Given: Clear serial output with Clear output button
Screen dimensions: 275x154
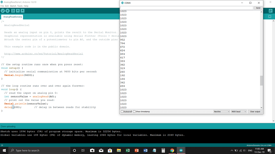Looking at the screenshot, I should coord(255,111).
